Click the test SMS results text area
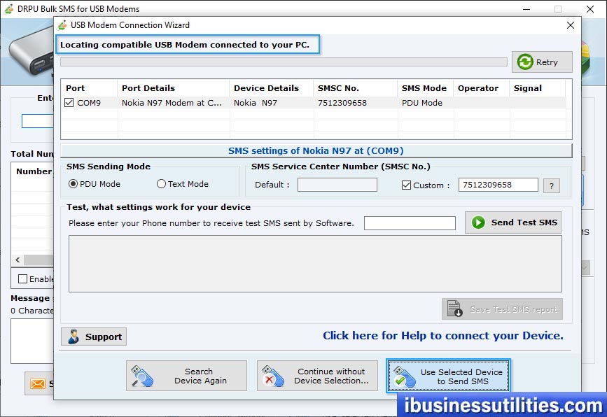607x417 pixels. 315,264
